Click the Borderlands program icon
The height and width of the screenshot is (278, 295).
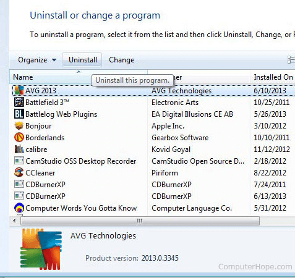pos(19,137)
